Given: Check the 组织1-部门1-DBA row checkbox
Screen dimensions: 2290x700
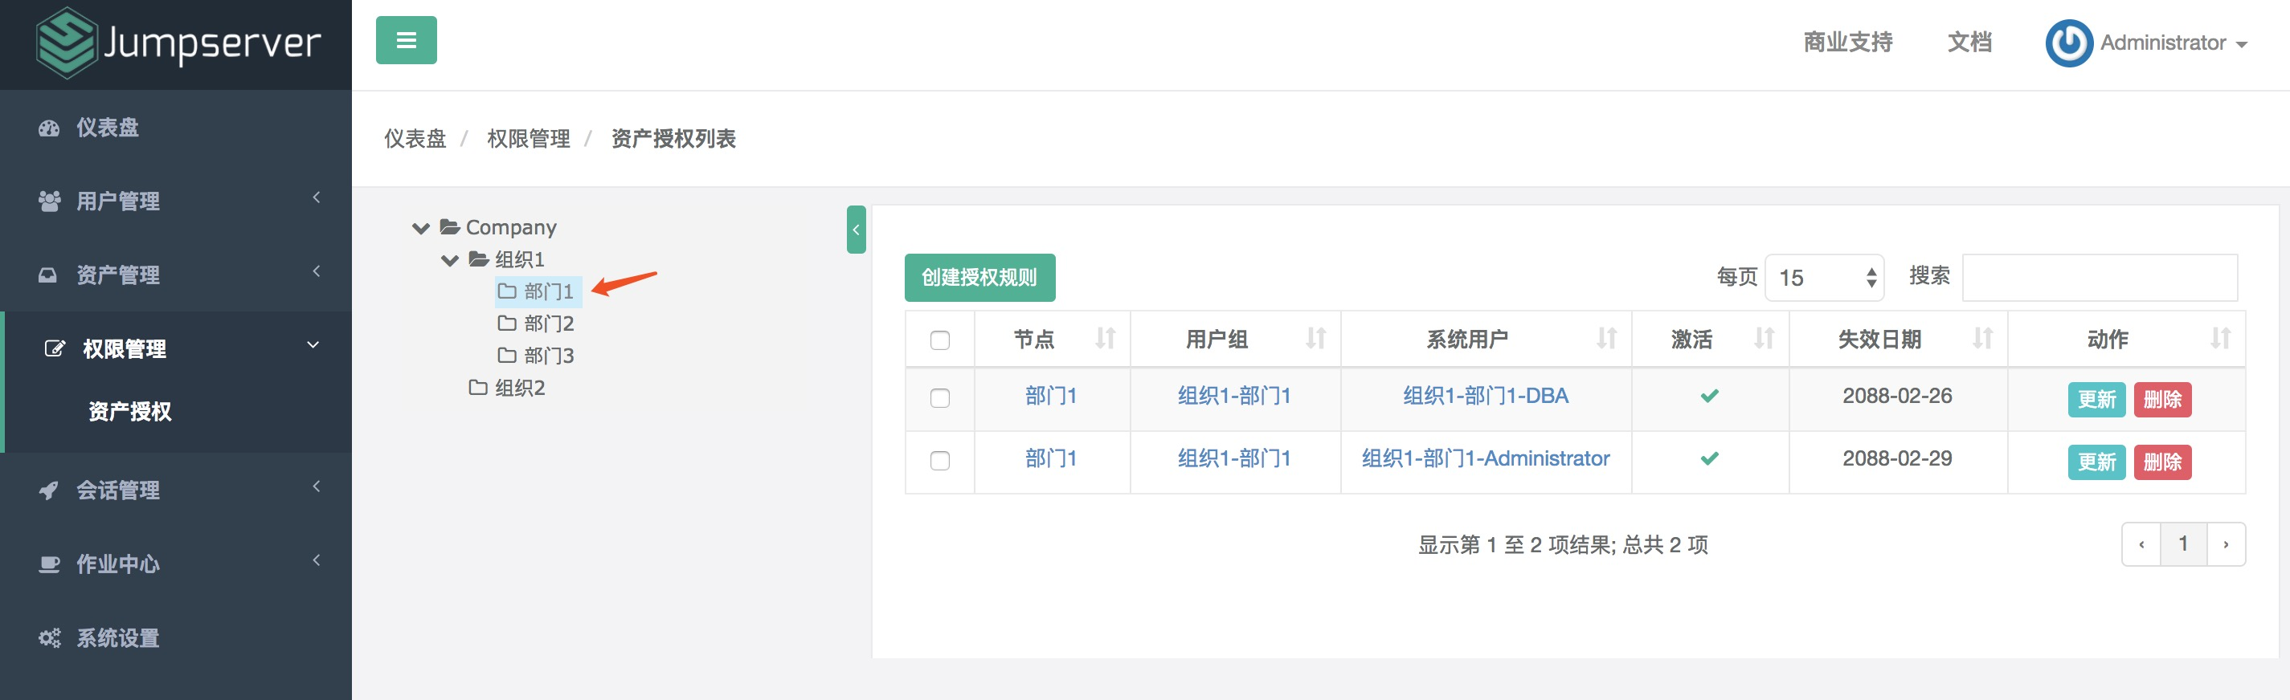Looking at the screenshot, I should coord(939,398).
